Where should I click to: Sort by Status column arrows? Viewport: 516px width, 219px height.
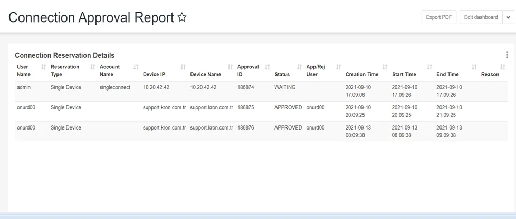click(299, 67)
